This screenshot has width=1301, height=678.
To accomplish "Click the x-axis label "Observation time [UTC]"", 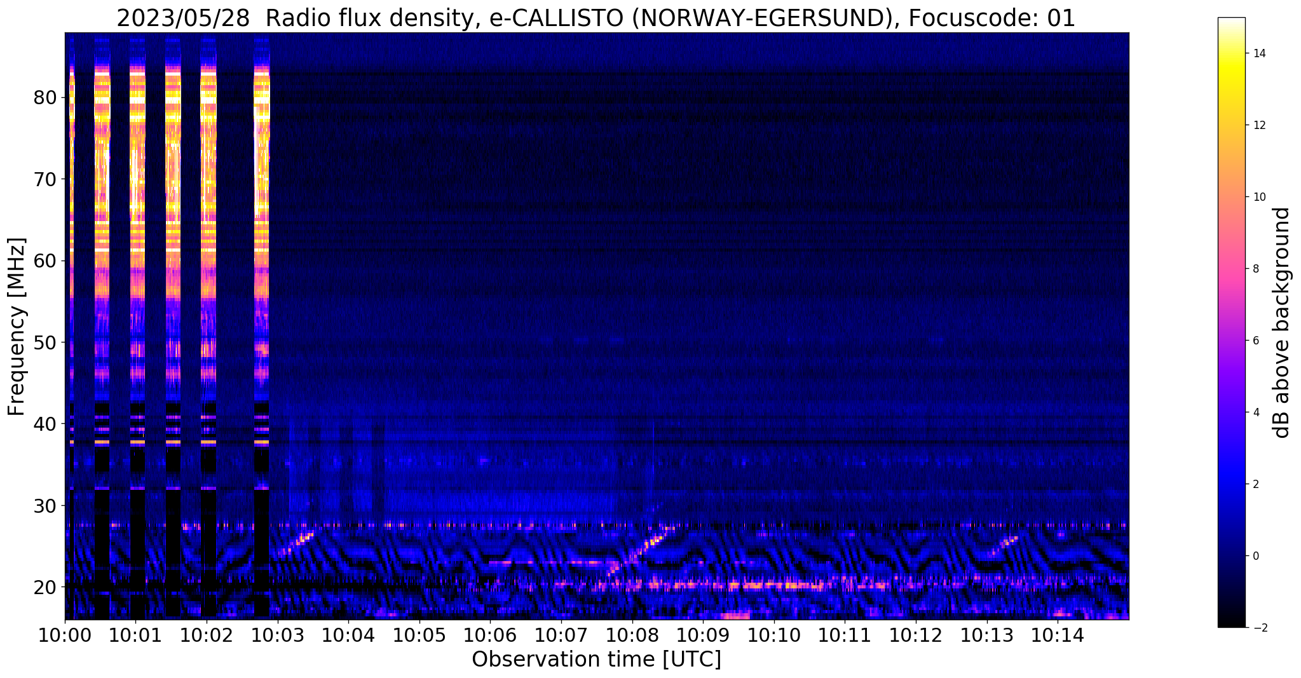I will click(596, 660).
